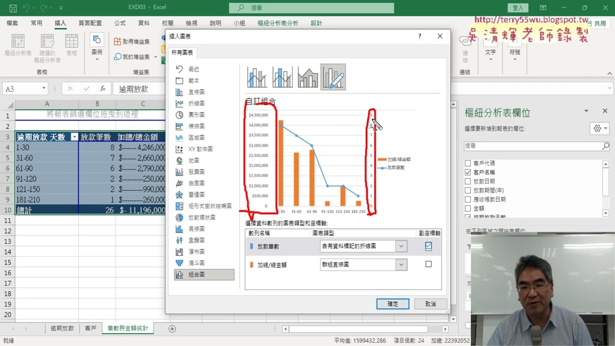Choose stacked area-column combo subtype

308,77
